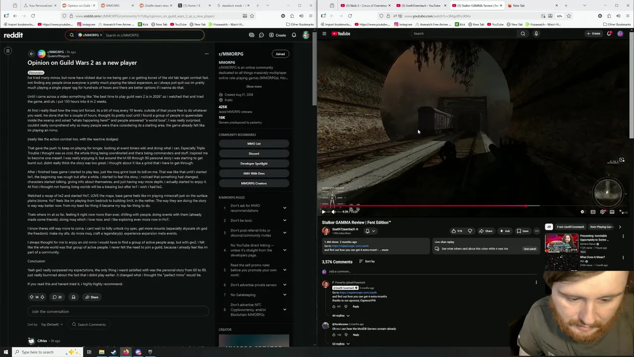The width and height of the screenshot is (634, 357).
Task: Search with voice microphone icon
Action: 536,34
